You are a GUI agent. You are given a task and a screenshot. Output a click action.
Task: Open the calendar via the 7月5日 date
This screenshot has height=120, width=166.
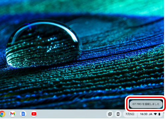pos(130,114)
